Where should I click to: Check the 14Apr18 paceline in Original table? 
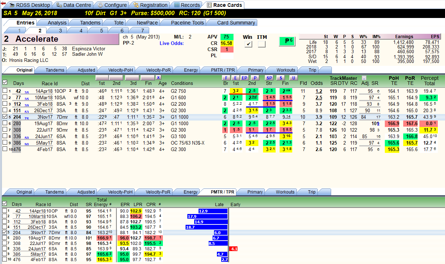pos(4,91)
